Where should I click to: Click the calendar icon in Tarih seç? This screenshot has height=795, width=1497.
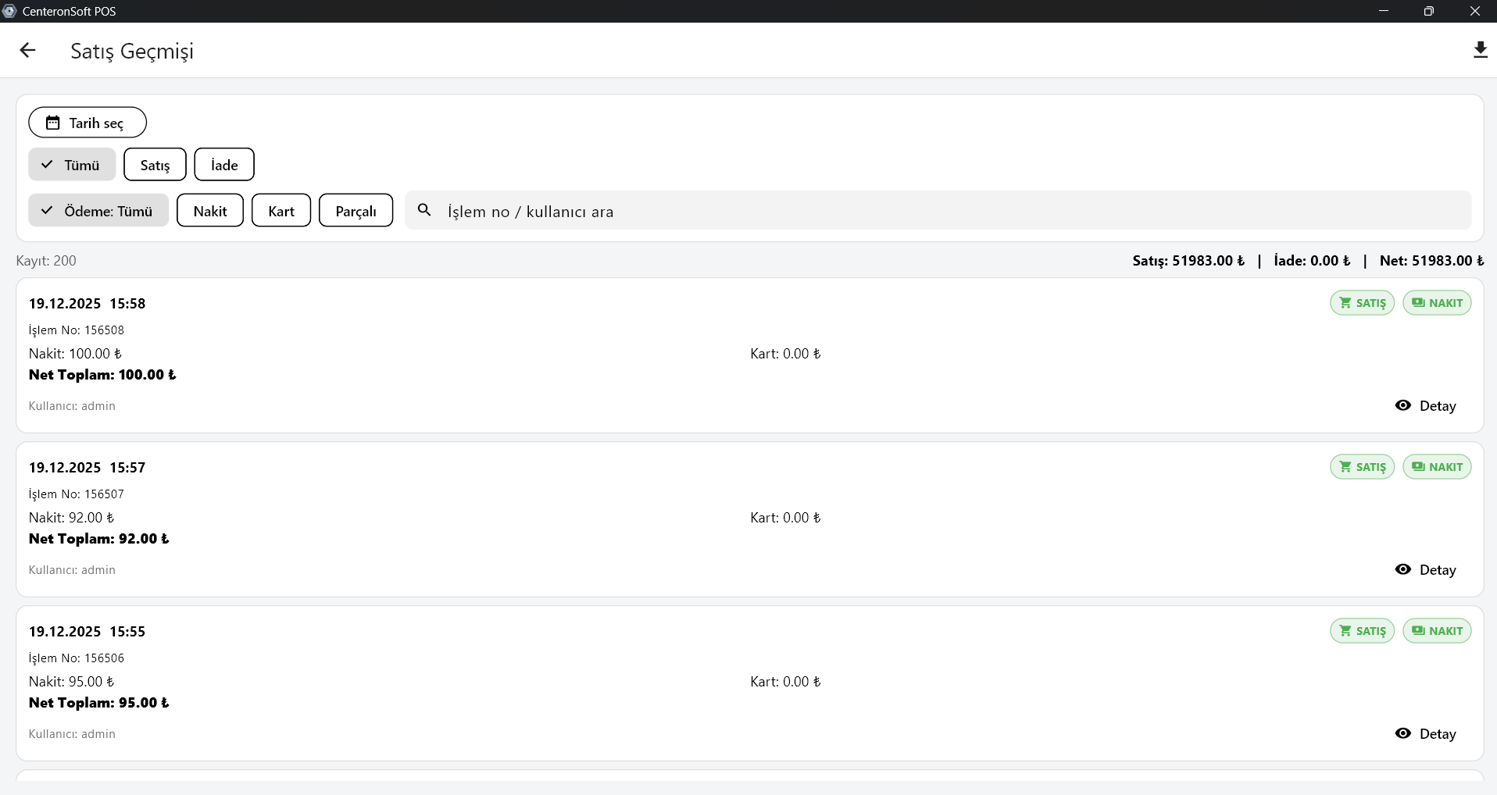[x=52, y=123]
